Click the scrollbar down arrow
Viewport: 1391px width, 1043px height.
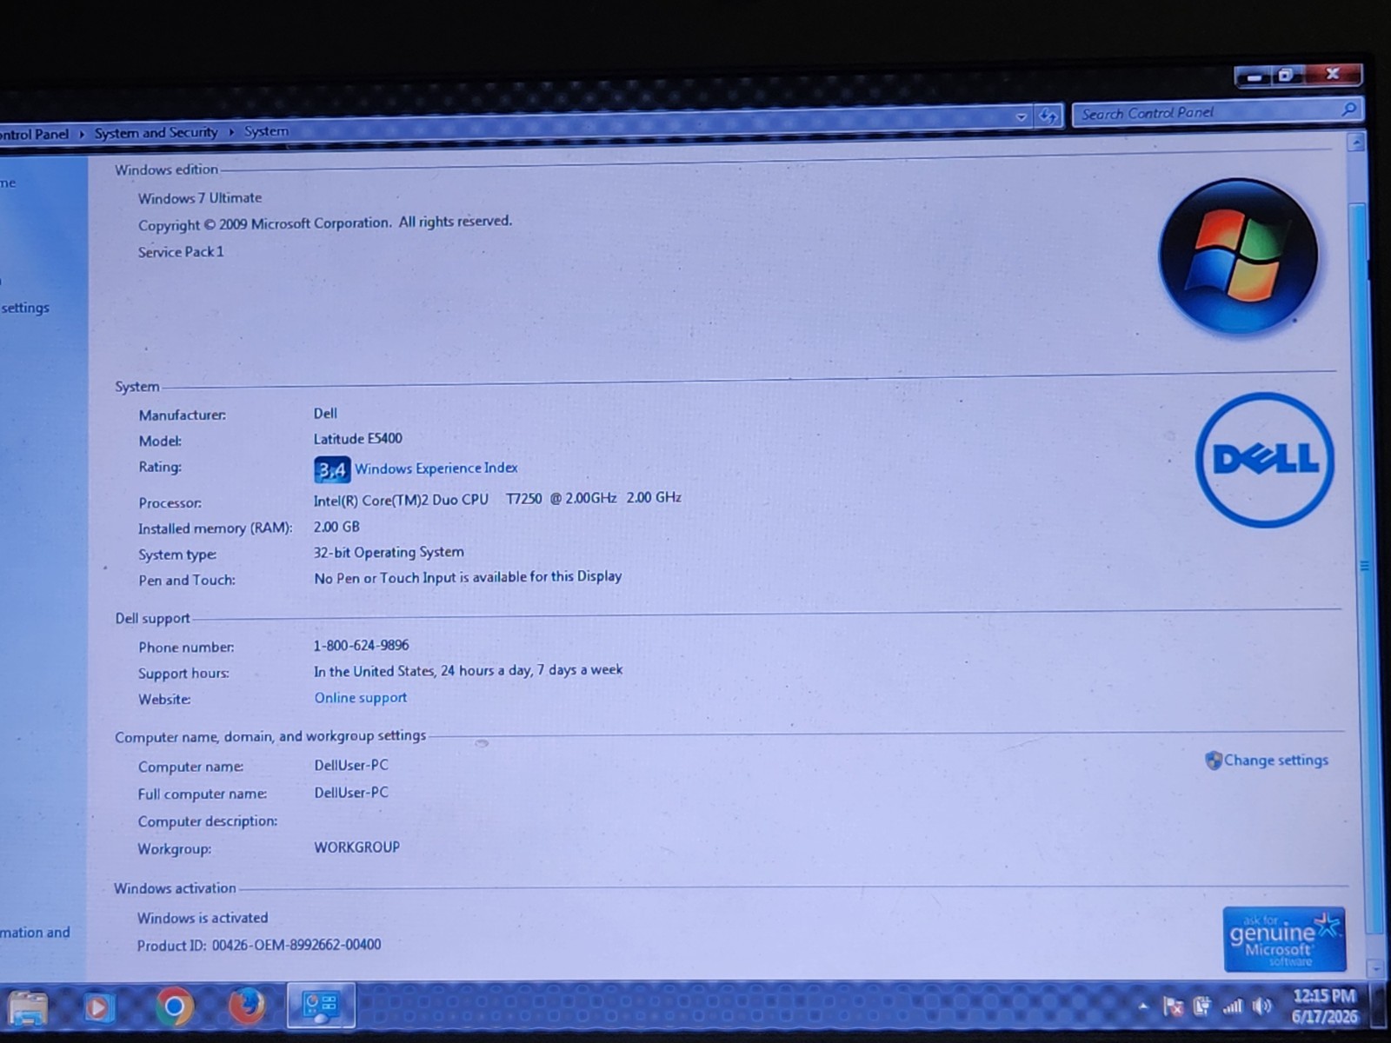pos(1374,967)
